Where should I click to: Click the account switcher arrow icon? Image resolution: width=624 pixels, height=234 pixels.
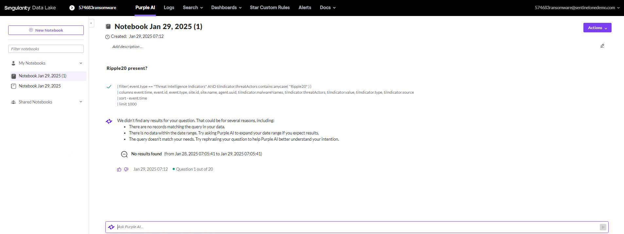[x=72, y=8]
